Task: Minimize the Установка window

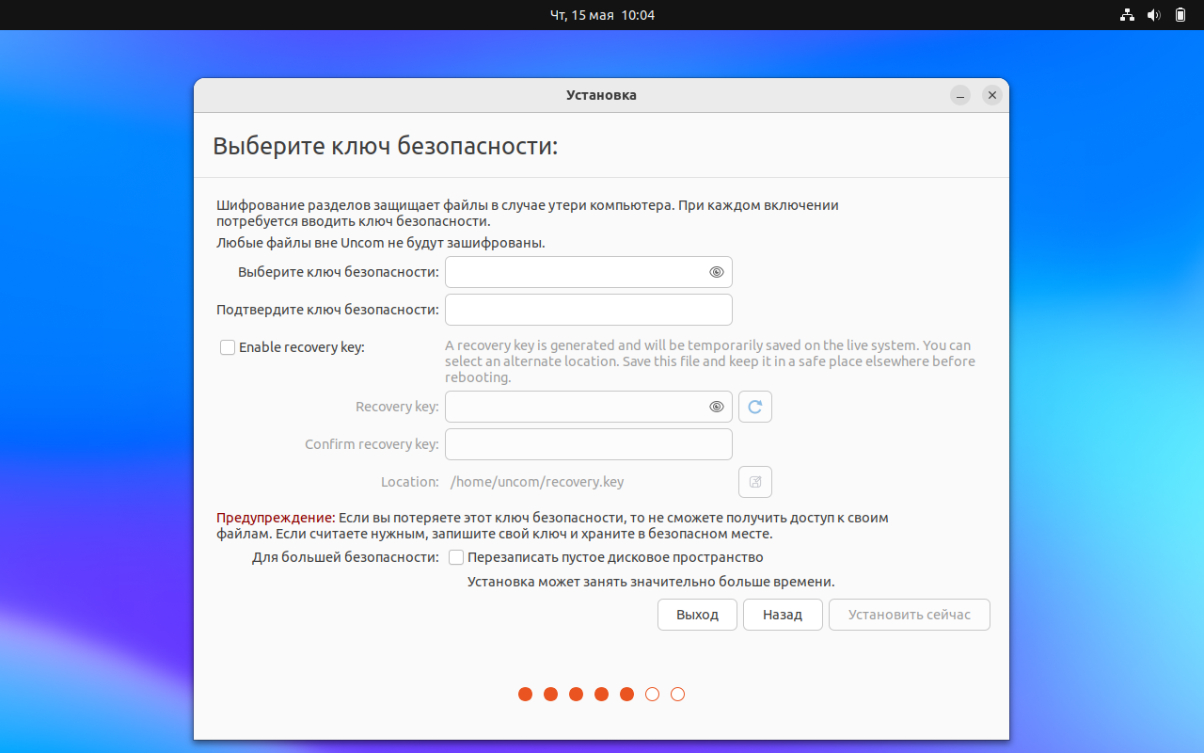Action: pos(960,95)
